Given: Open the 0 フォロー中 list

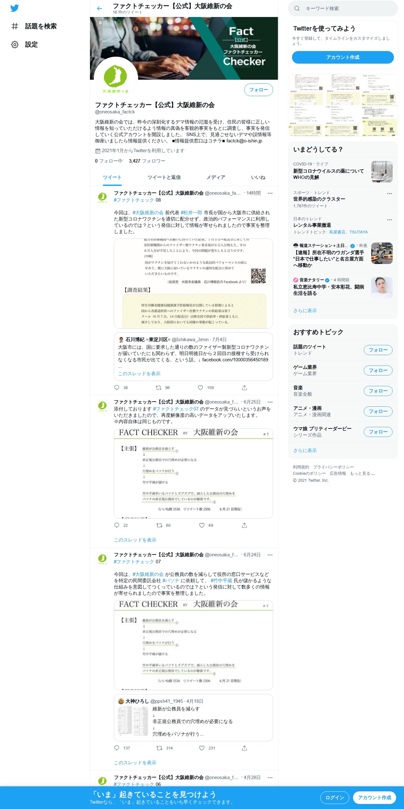Looking at the screenshot, I should click(109, 161).
